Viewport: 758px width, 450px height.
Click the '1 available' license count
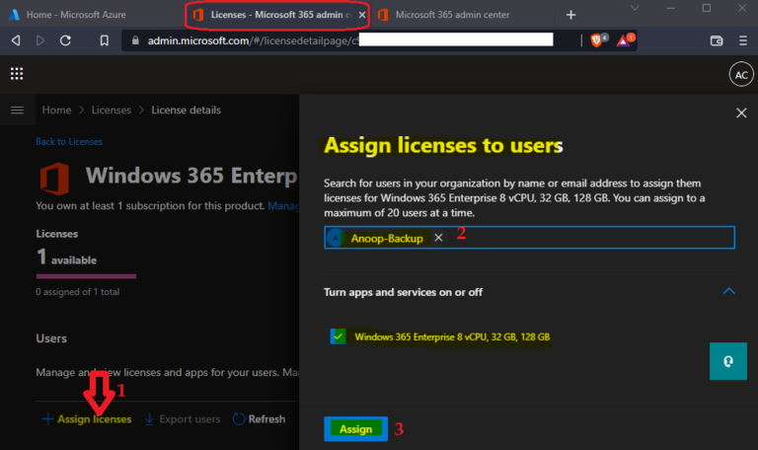(x=67, y=257)
